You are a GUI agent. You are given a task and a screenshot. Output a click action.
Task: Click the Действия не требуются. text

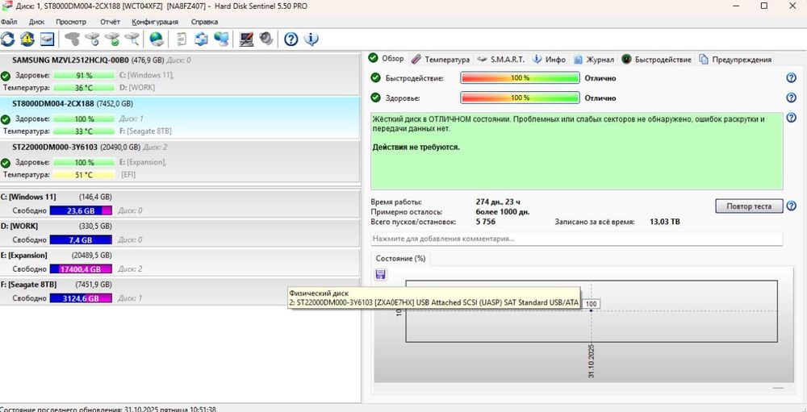pos(416,147)
